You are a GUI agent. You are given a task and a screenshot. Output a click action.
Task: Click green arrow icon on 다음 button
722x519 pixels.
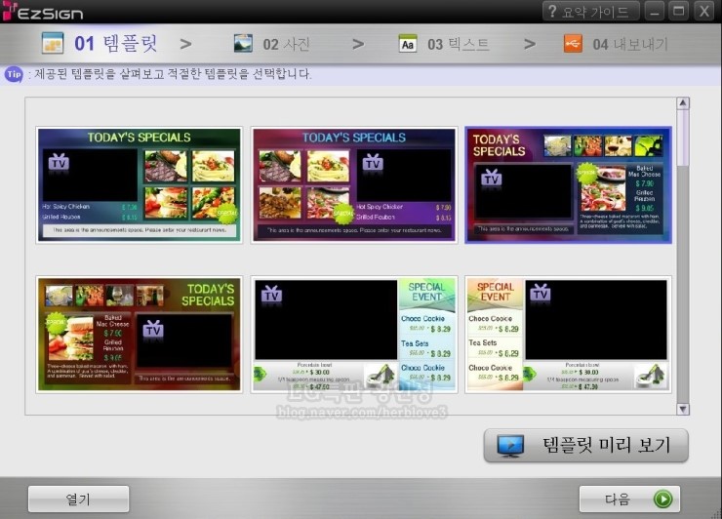663,499
